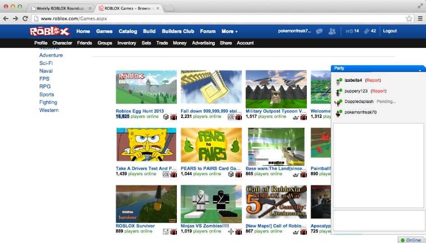Select the RPG genre filter
The height and width of the screenshot is (243, 426).
45,86
